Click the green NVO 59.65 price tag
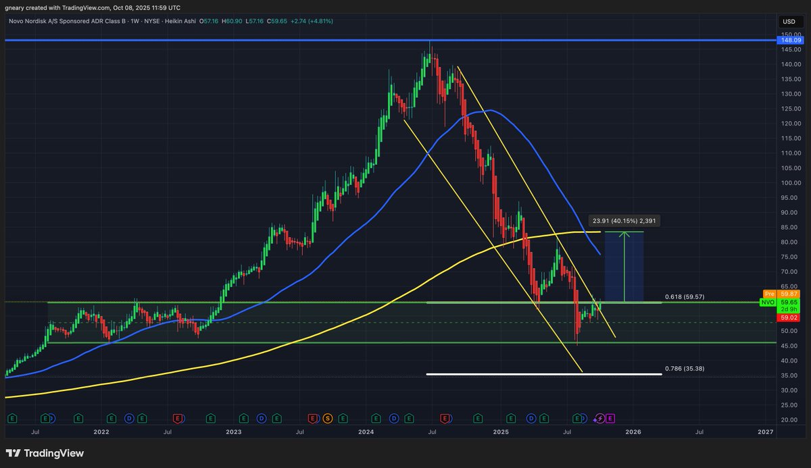811x468 pixels. point(781,303)
